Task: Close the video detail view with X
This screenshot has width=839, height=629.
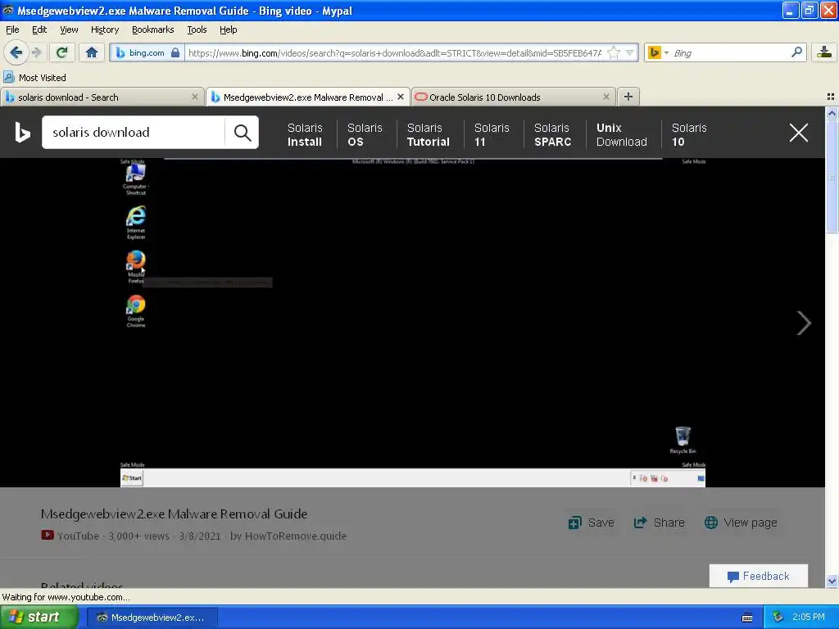Action: tap(798, 133)
